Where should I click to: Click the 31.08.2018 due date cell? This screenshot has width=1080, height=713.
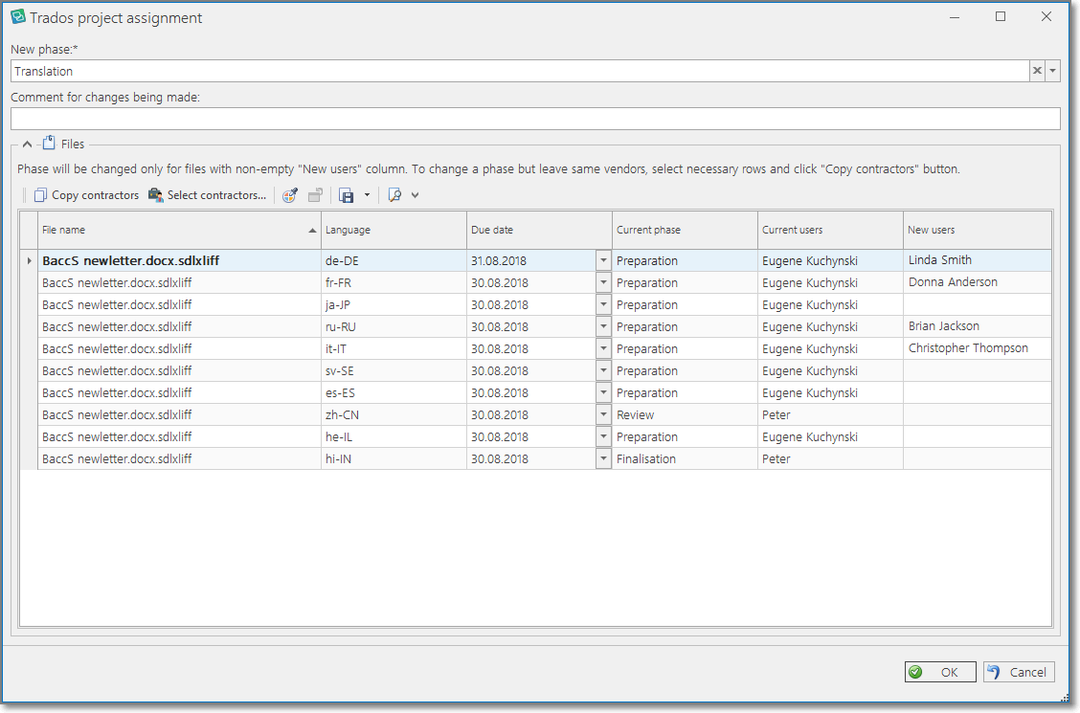[531, 261]
